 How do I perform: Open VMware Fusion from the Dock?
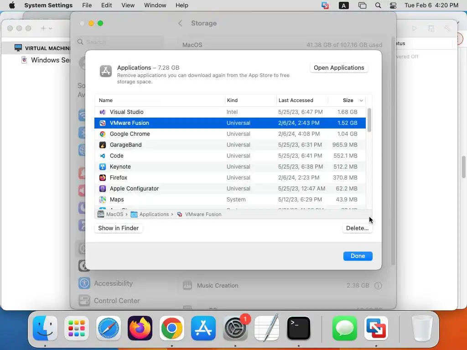[x=376, y=328]
